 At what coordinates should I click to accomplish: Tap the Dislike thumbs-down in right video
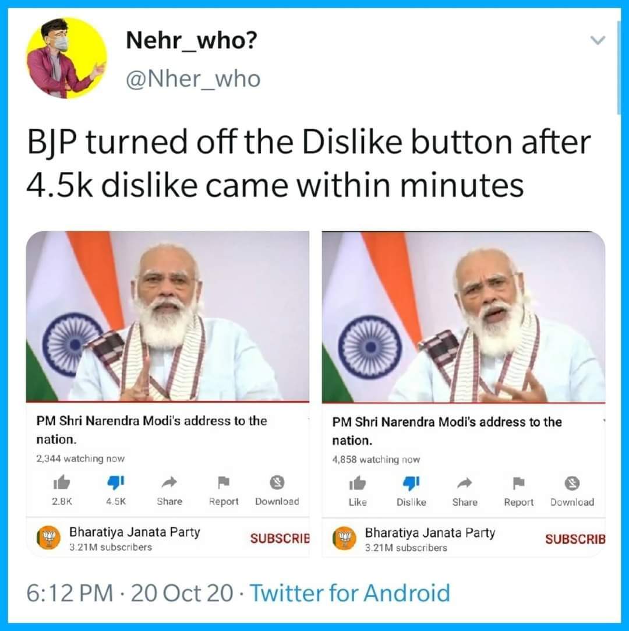pos(411,483)
